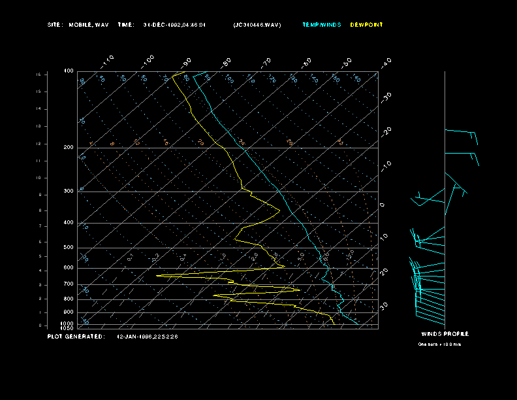The width and height of the screenshot is (517, 400).
Task: Click the yellow DEWPOINT legend label
Action: pos(366,25)
